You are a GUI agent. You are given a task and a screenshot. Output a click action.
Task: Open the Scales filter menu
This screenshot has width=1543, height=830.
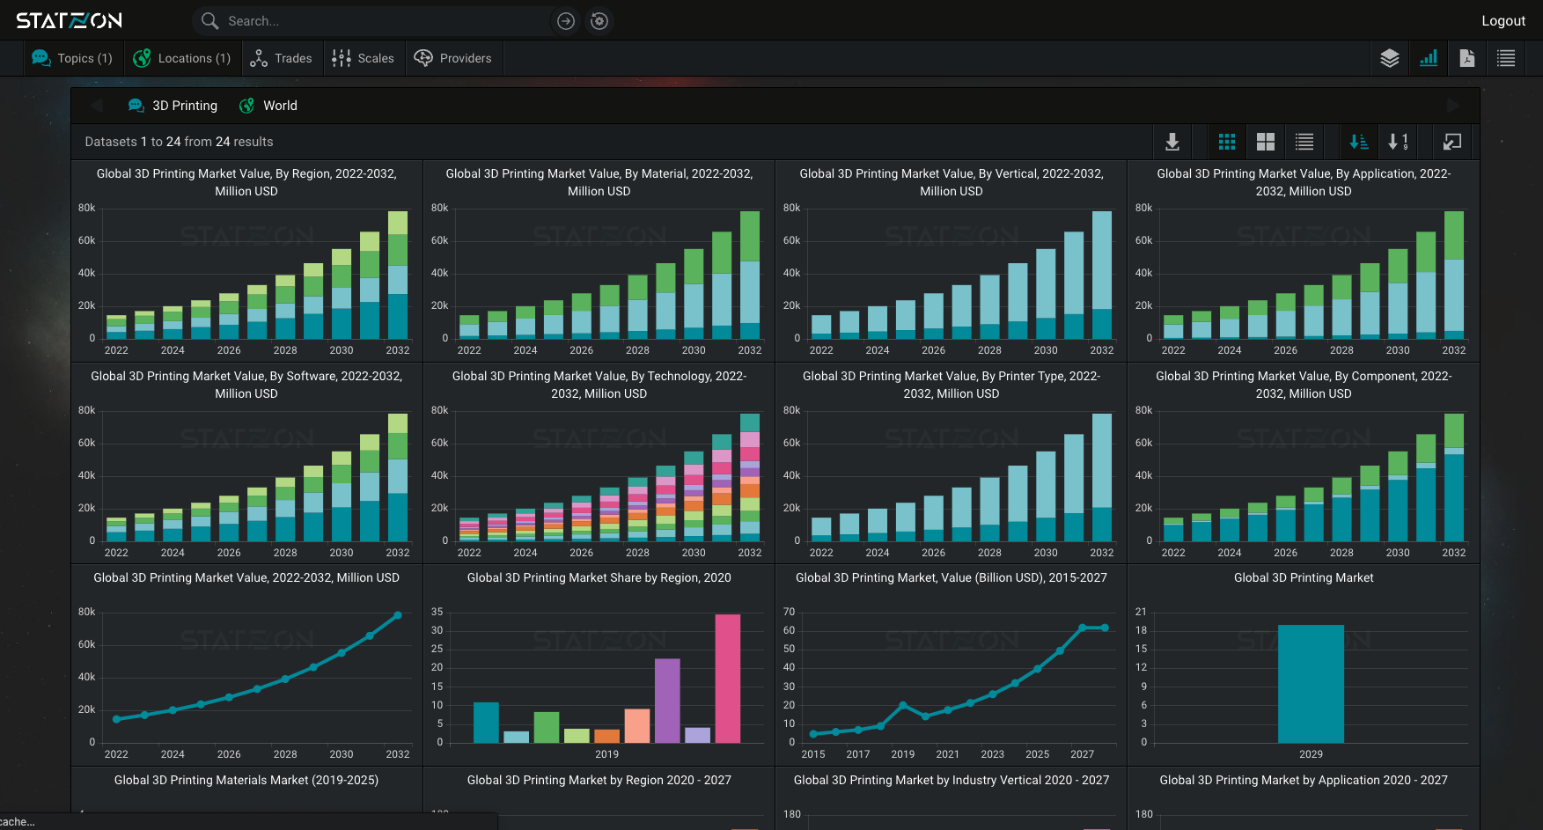point(364,58)
